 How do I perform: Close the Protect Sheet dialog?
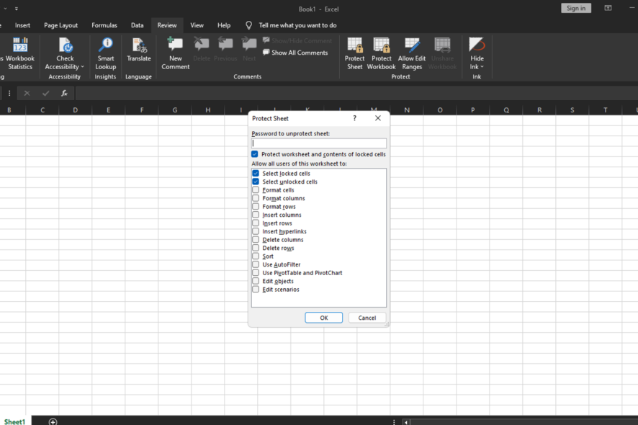click(377, 118)
